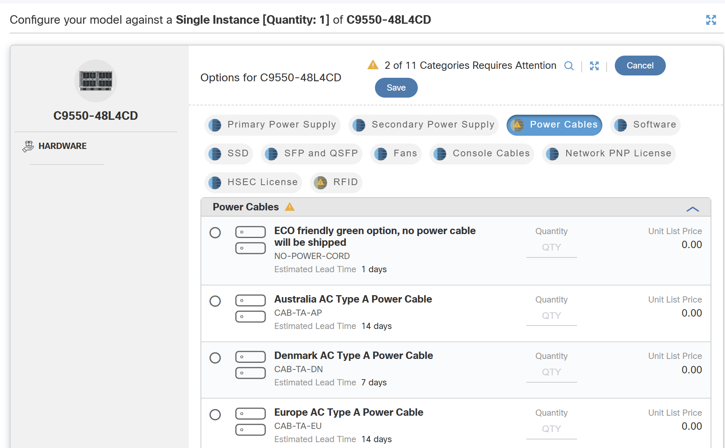Open the Software category
The image size is (725, 448).
click(x=645, y=125)
